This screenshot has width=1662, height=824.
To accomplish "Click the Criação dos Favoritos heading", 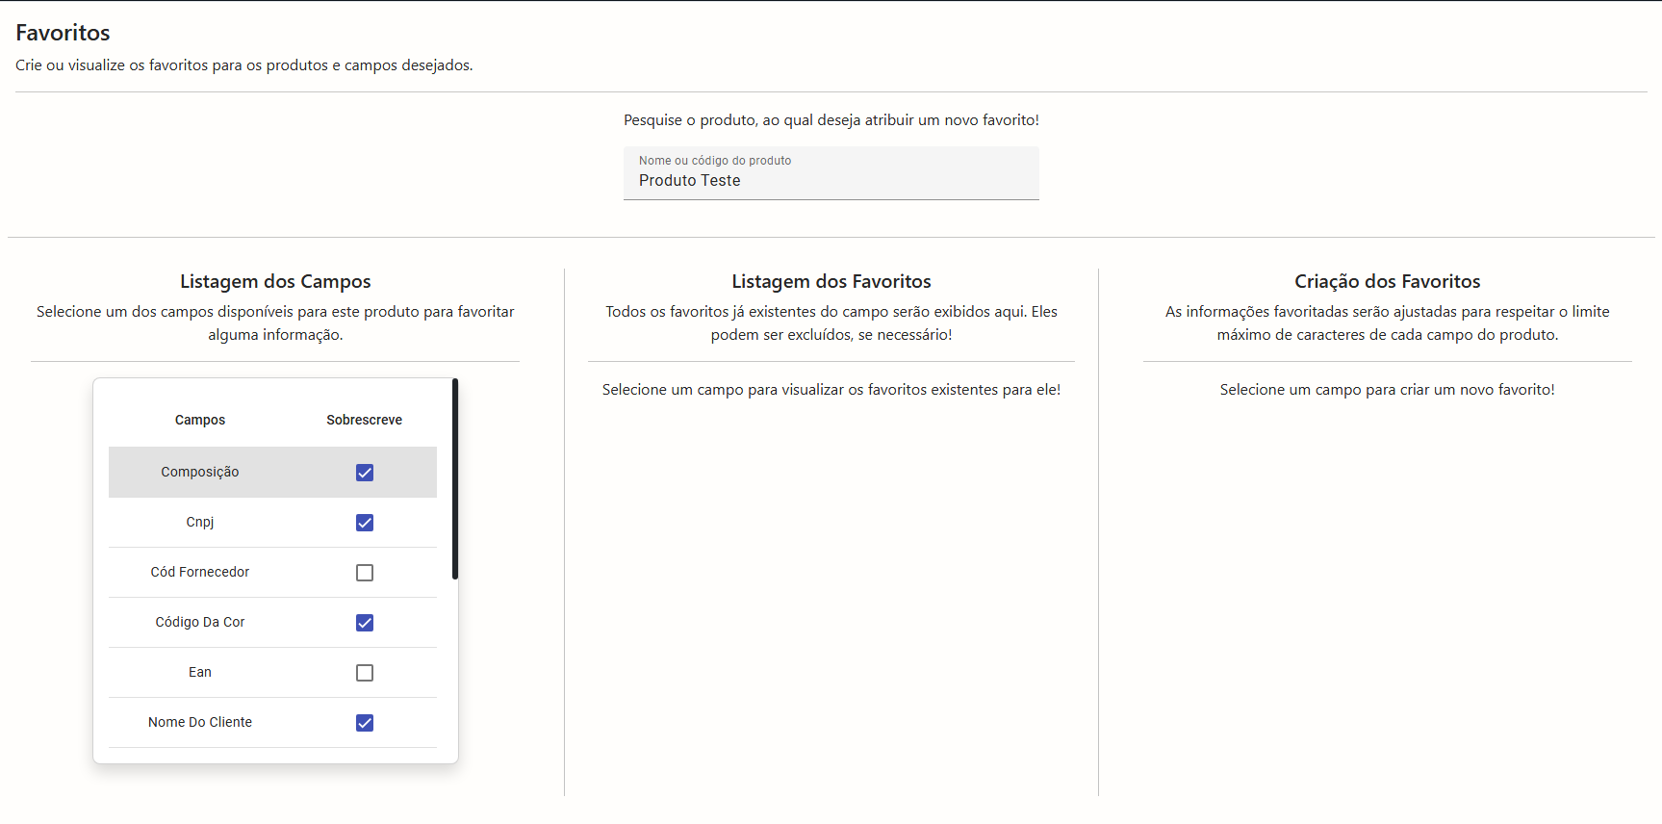I will pyautogui.click(x=1387, y=281).
